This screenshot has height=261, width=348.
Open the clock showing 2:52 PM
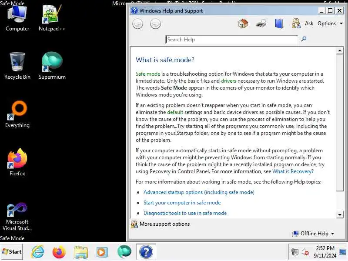pos(325,252)
